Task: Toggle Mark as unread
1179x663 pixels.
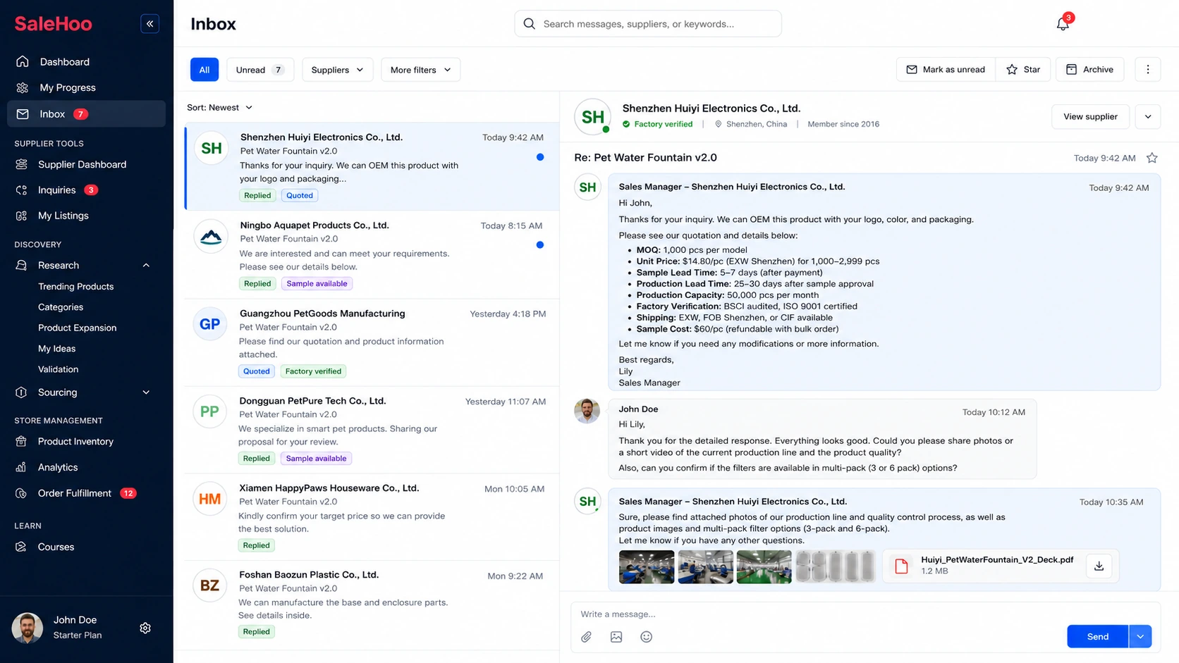Action: [946, 69]
